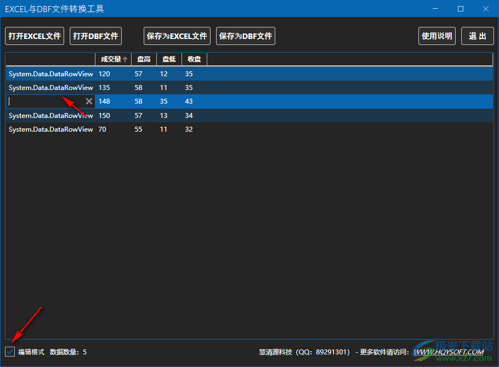Click the 慧清源科技 QQ info text
The image size is (499, 367).
[304, 352]
